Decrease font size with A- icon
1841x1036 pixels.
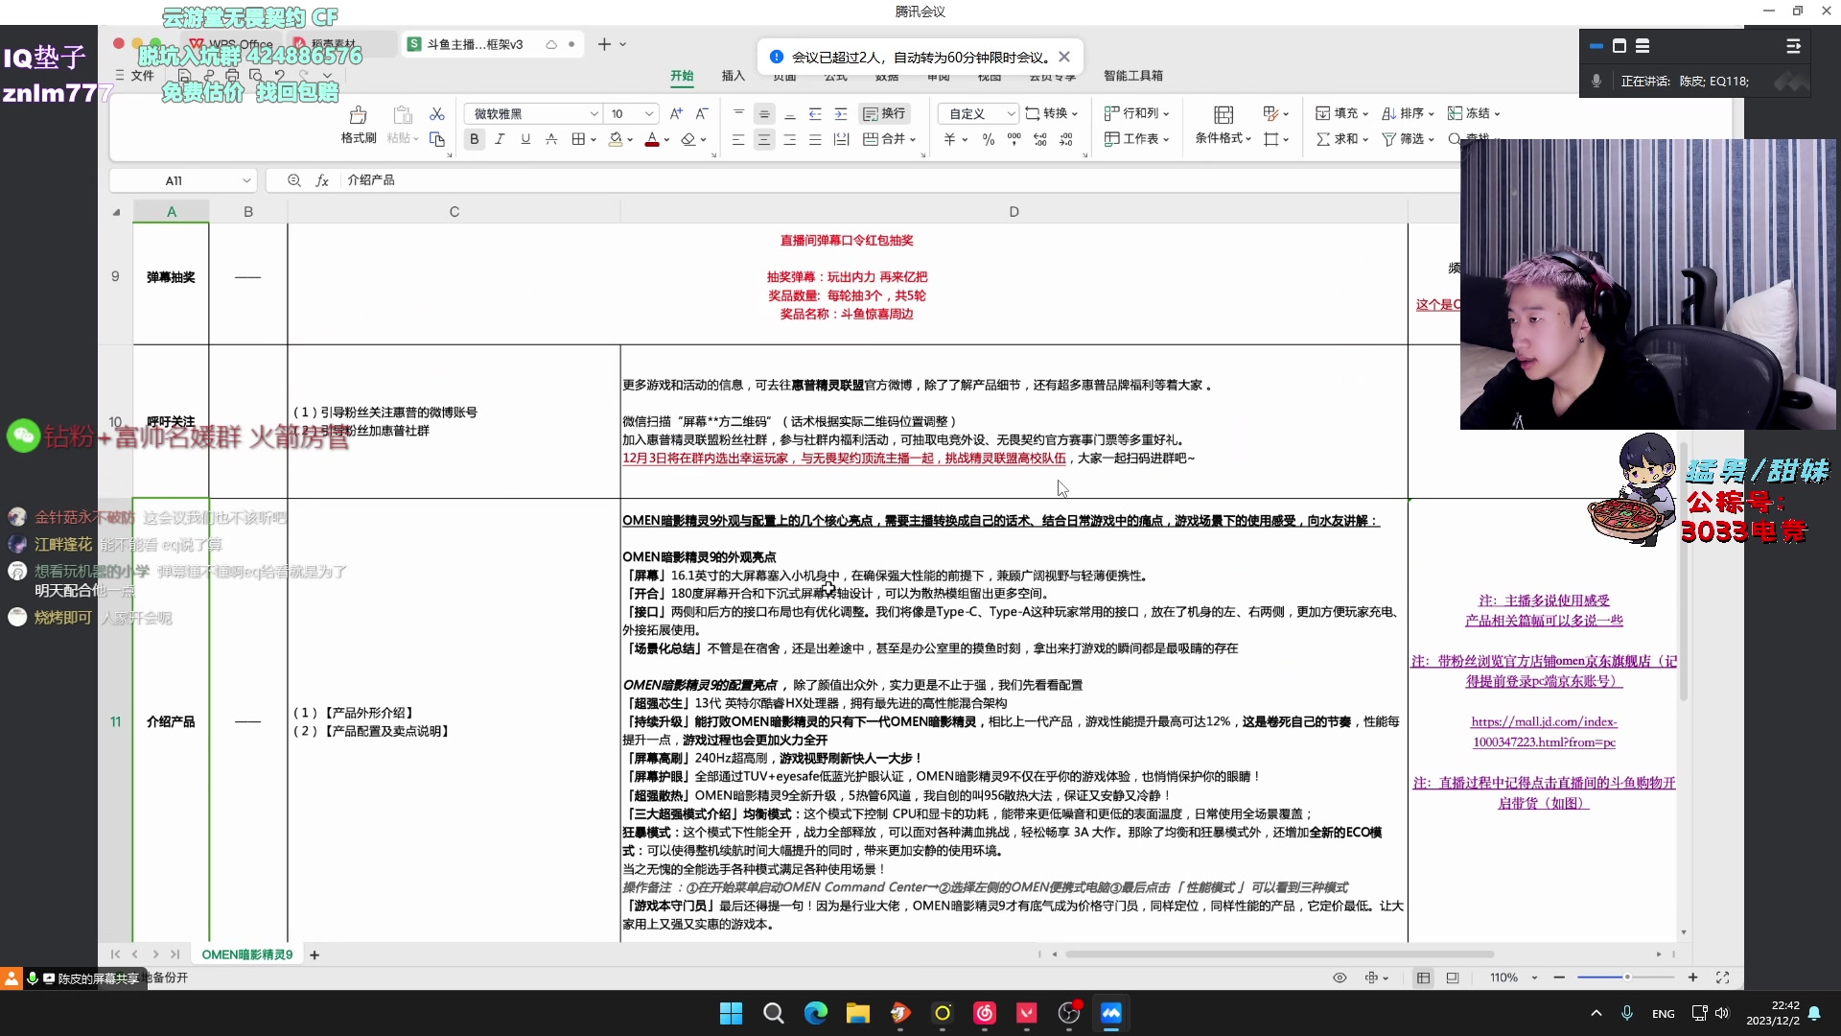click(x=702, y=114)
